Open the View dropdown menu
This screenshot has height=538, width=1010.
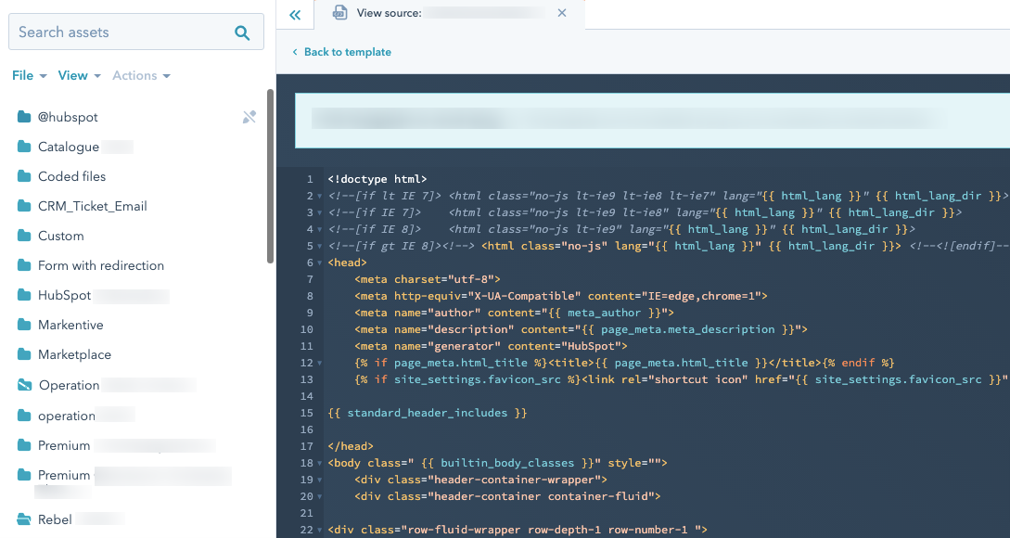[79, 75]
